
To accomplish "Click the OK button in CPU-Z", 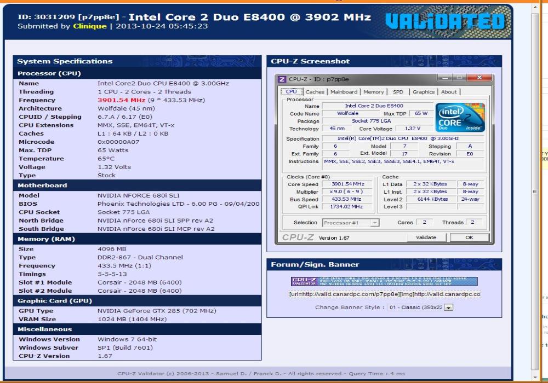I will click(469, 237).
